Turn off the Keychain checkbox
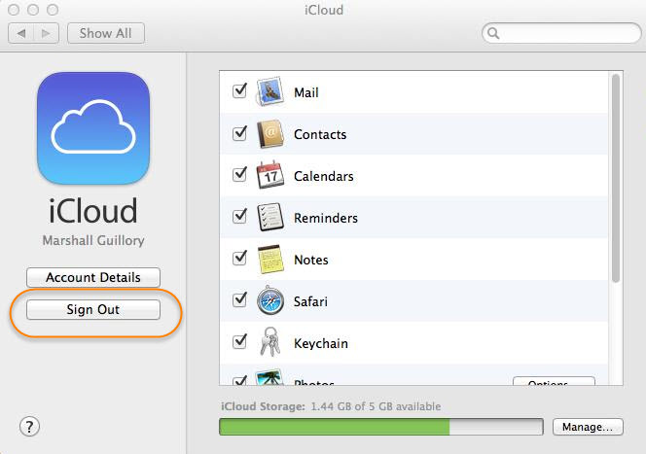The width and height of the screenshot is (646, 454). (239, 341)
